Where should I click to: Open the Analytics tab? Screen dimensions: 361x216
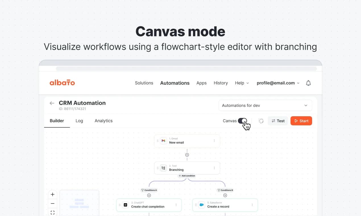(x=103, y=121)
